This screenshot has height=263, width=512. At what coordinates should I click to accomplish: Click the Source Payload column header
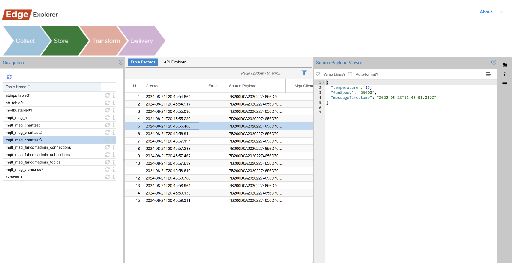256,86
